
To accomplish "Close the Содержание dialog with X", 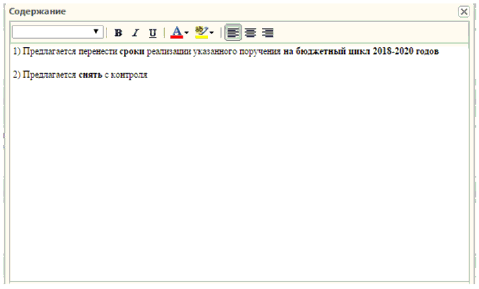I will point(463,12).
